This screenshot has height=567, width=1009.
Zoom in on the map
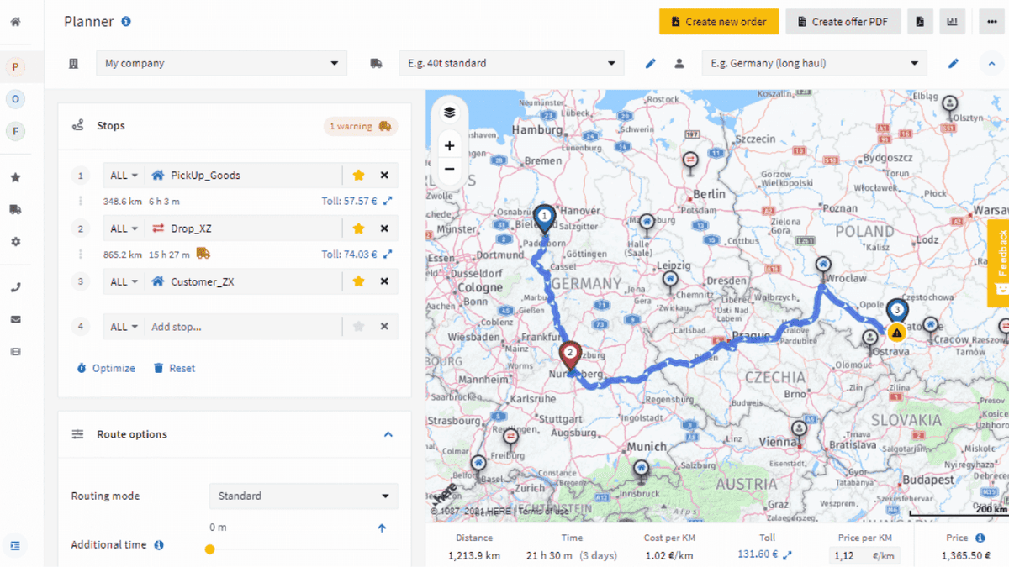tap(449, 144)
